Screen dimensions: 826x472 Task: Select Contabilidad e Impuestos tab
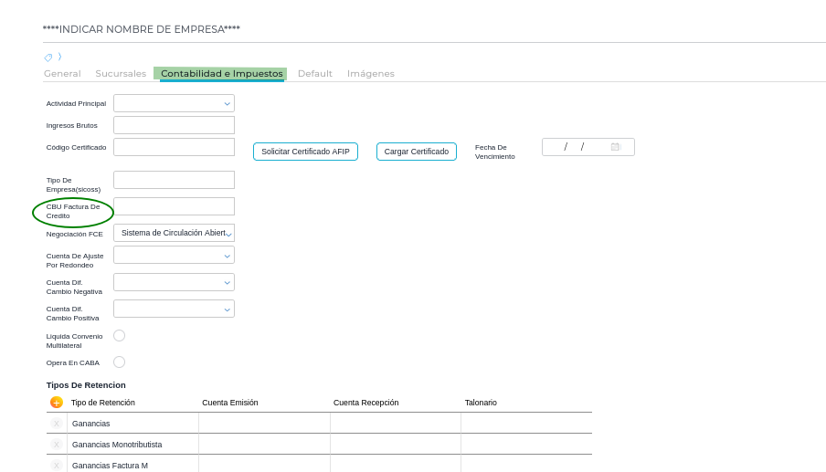point(222,74)
